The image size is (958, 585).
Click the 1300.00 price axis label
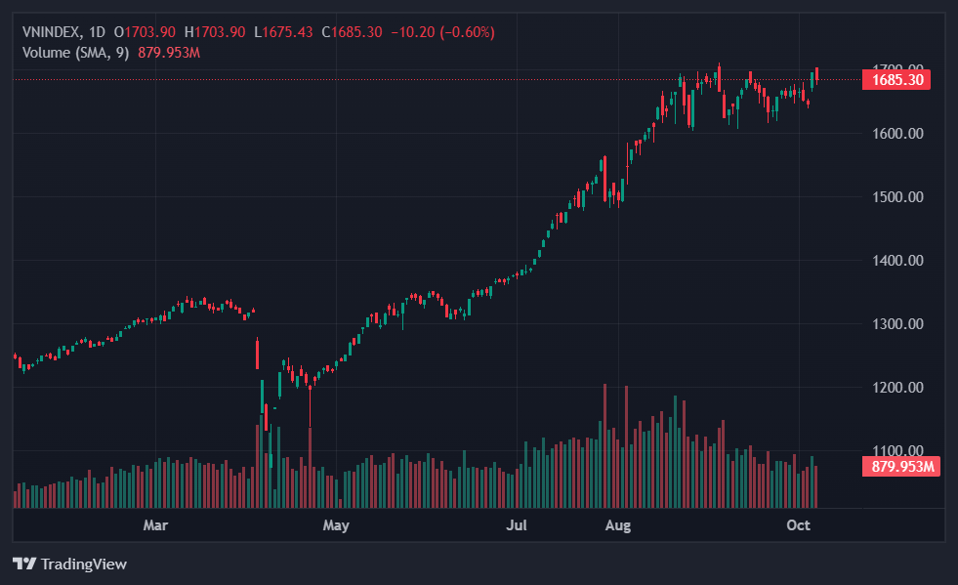point(896,324)
